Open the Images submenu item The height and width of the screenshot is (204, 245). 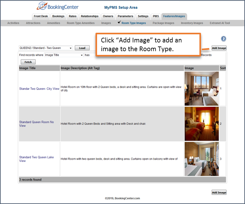(x=106, y=23)
